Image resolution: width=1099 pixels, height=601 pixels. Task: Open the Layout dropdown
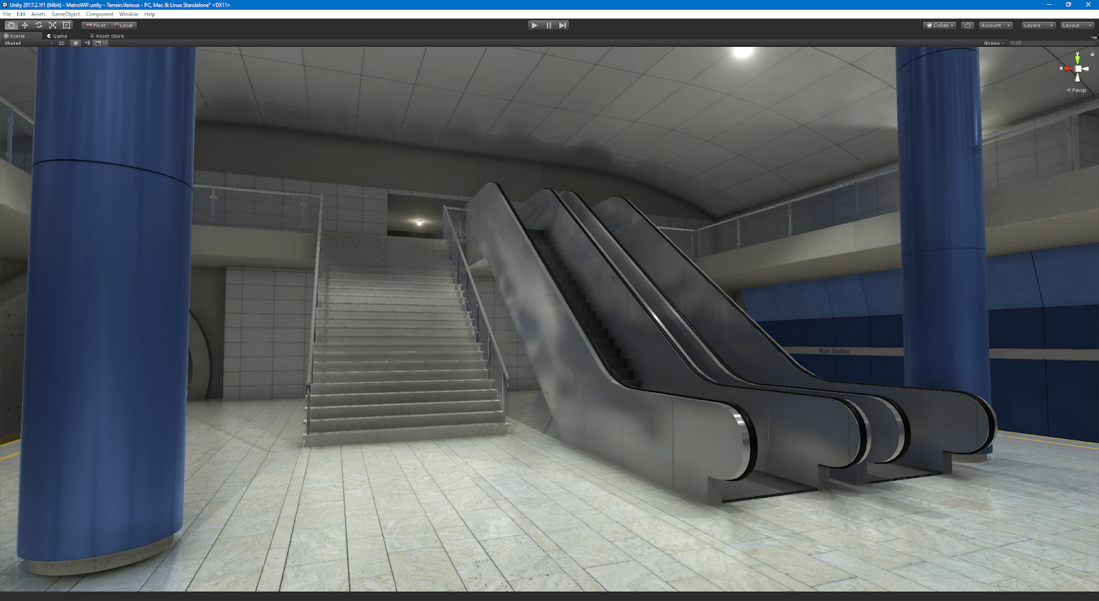[1077, 25]
